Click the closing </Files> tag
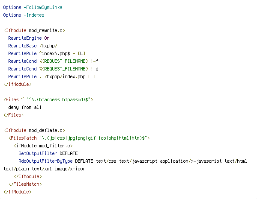 click(14, 115)
